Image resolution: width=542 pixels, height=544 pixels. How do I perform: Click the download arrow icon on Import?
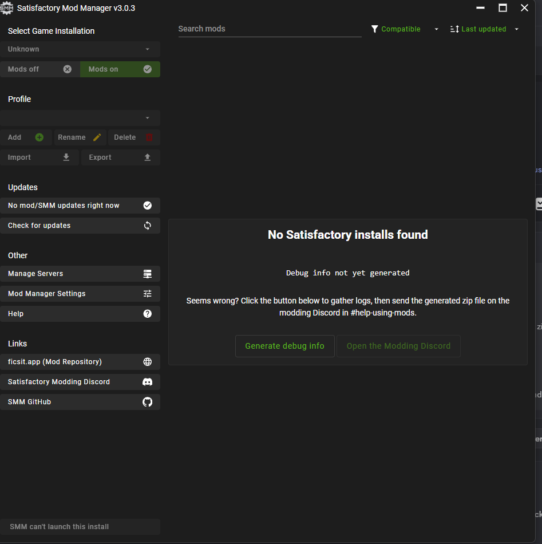click(66, 157)
